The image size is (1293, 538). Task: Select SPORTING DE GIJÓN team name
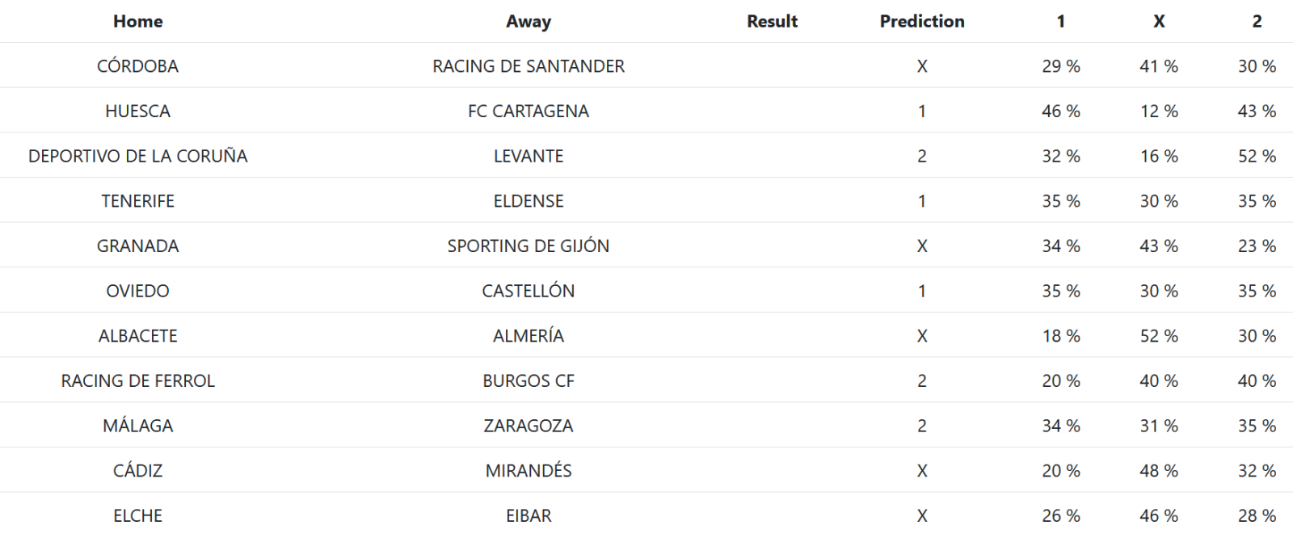[x=529, y=246]
